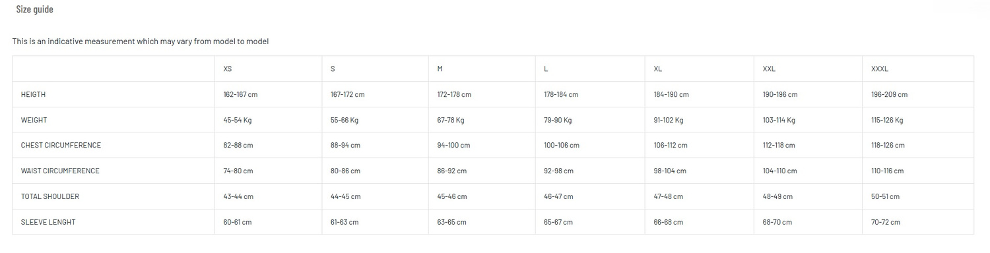990x253 pixels.
Task: Click the 91-102 Kg weight cell
Action: (669, 121)
